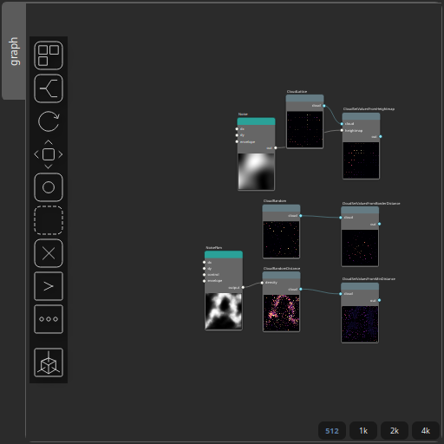The width and height of the screenshot is (444, 444).
Task: Click the circular arrow reload icon
Action: 49,121
